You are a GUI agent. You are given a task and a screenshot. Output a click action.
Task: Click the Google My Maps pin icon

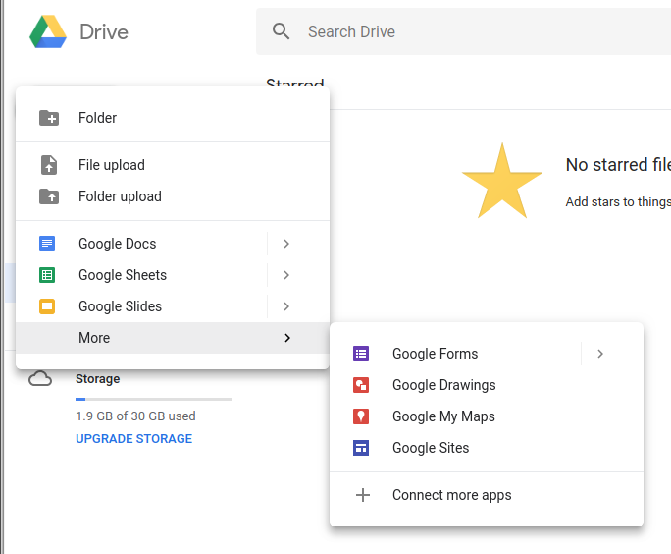pos(361,416)
